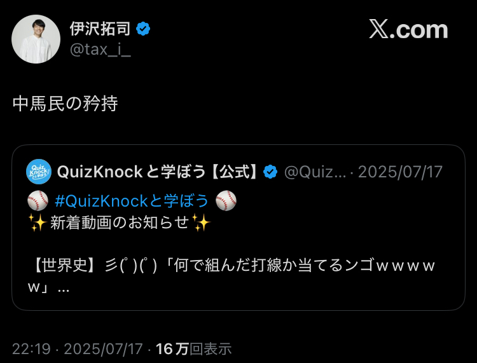Open the quoted tweet with 【世界史】 title

tap(238, 228)
